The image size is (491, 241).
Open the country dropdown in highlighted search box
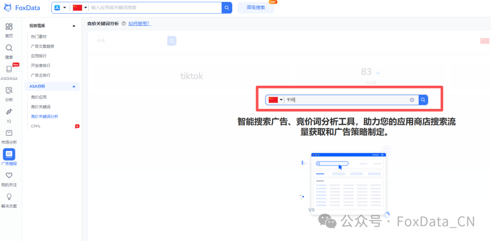[276, 100]
